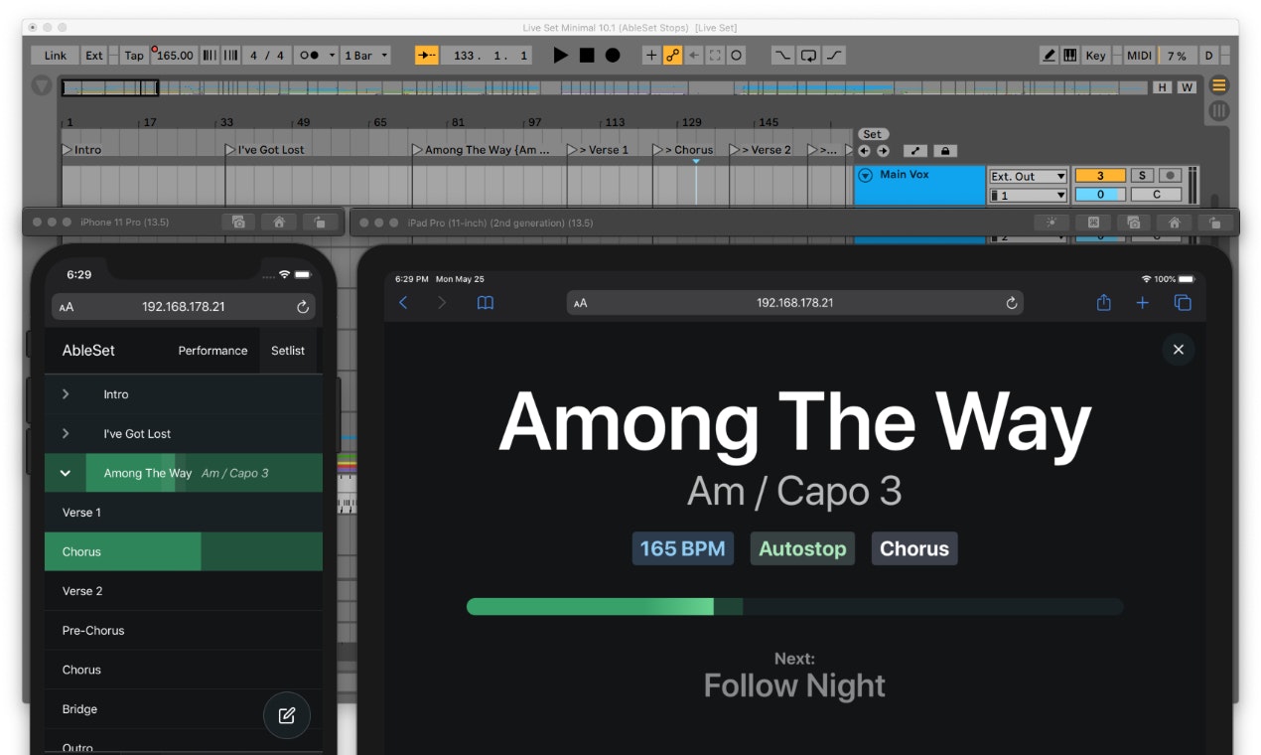Viewport: 1261px width, 755px height.
Task: Solo the Main Vox track S button
Action: (1142, 176)
